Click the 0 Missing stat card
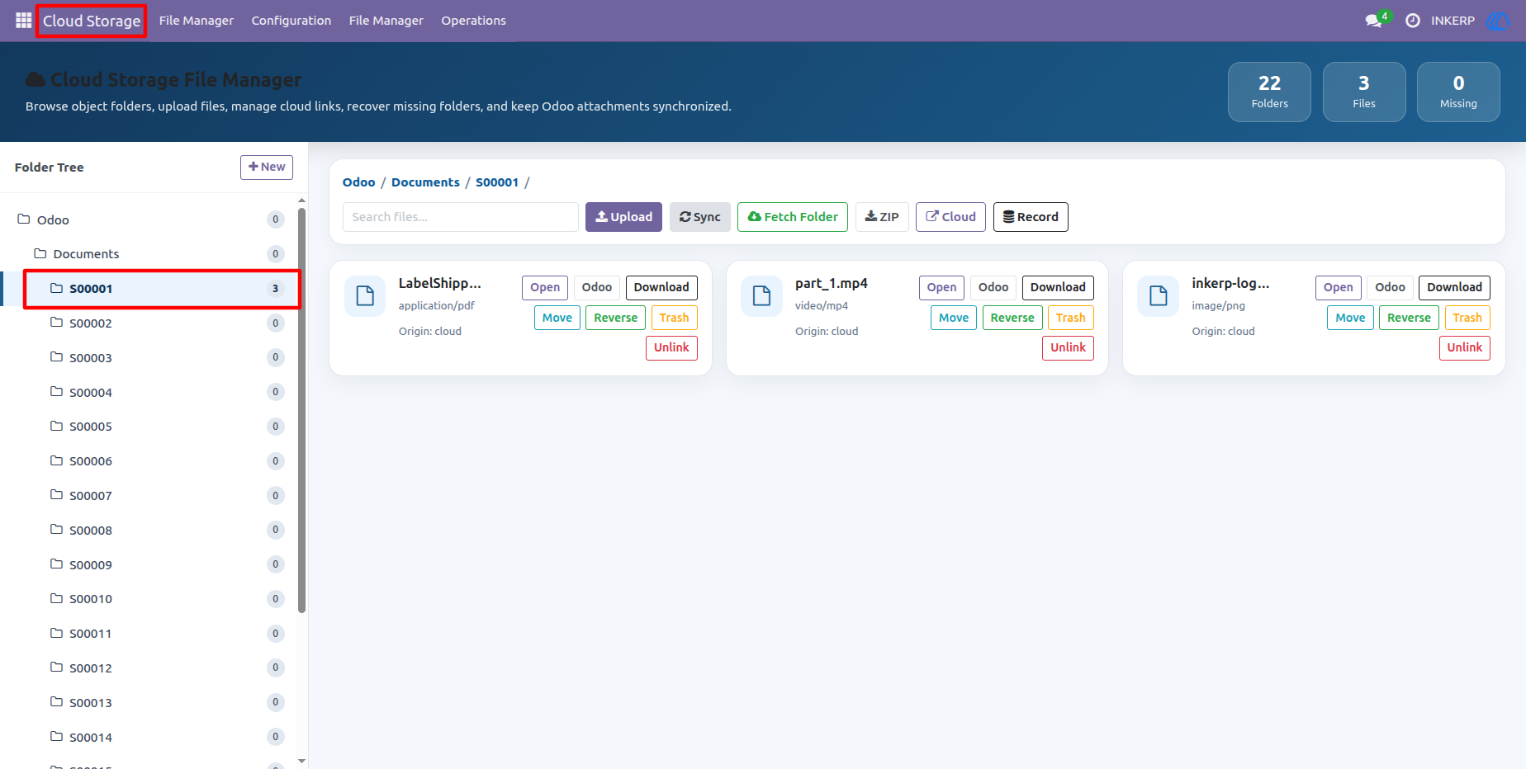This screenshot has width=1526, height=769. pyautogui.click(x=1458, y=92)
